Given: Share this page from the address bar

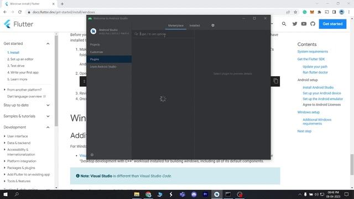Looking at the screenshot, I should pos(288,12).
